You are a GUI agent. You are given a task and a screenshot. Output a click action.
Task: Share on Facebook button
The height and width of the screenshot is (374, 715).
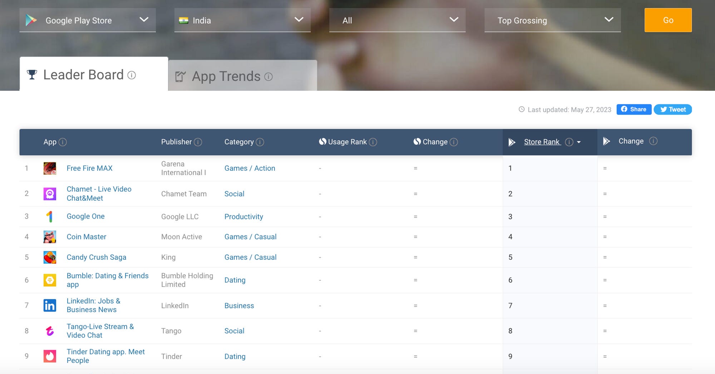(634, 109)
